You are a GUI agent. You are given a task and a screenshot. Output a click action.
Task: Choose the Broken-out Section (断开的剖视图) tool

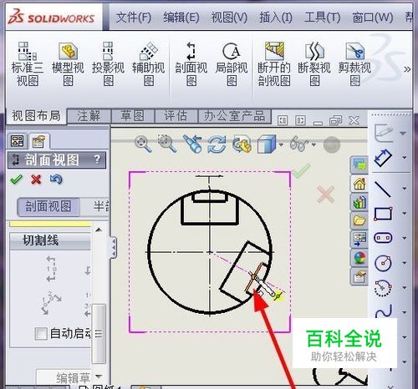tap(274, 64)
